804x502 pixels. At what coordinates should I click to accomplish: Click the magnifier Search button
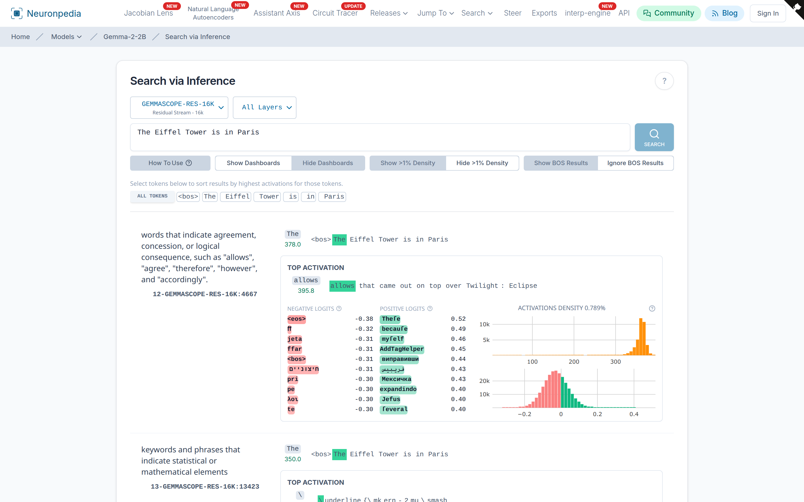tap(654, 137)
